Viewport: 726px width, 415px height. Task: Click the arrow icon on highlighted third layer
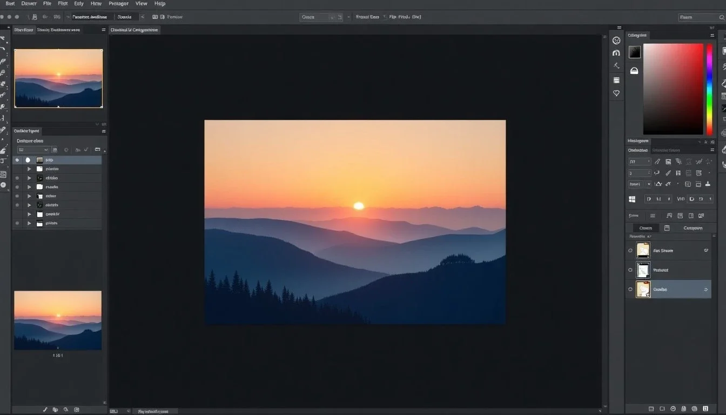(706, 290)
